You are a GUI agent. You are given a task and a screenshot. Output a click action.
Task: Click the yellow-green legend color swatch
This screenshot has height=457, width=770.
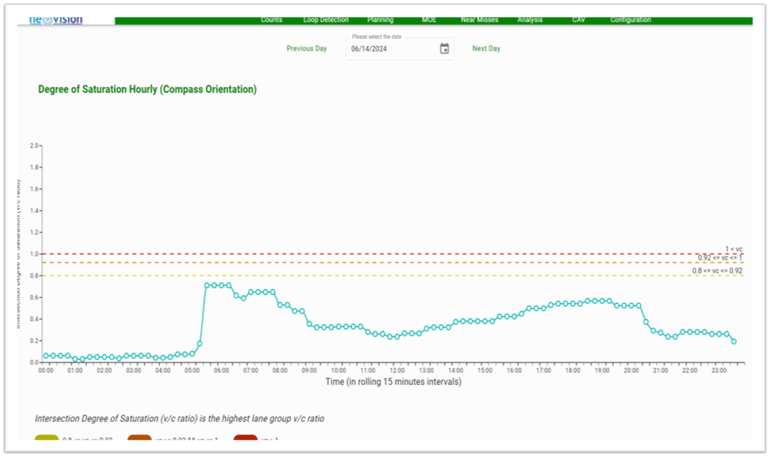47,438
